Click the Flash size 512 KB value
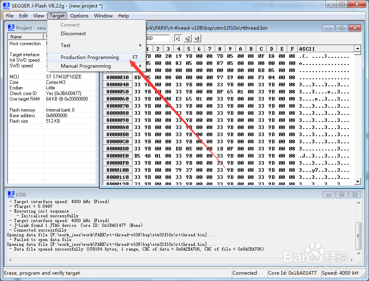369x281 pixels. click(53, 121)
